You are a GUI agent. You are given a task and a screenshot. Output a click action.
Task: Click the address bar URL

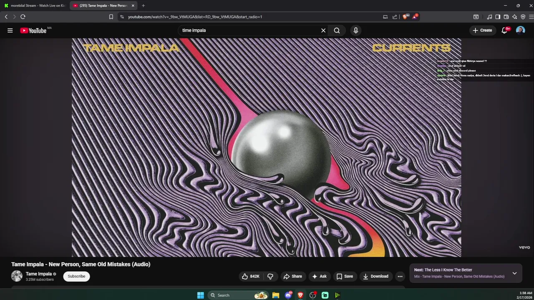(x=195, y=17)
